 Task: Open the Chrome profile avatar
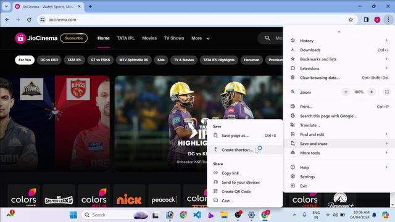point(377,20)
